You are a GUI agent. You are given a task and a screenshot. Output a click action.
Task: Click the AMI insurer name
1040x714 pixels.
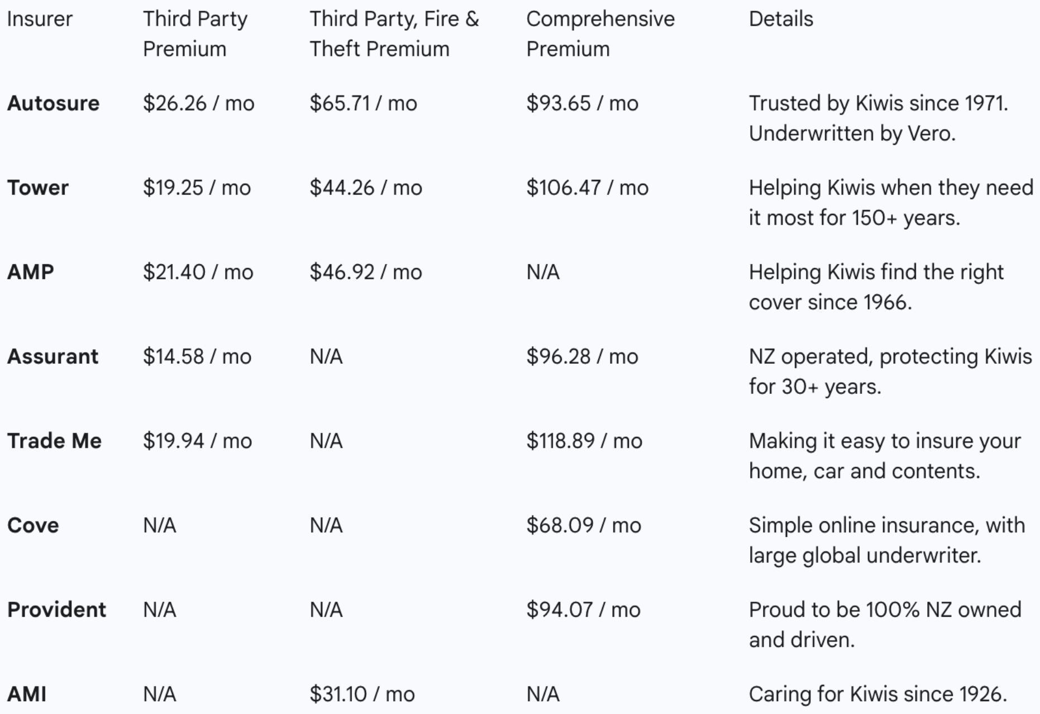[x=27, y=694]
